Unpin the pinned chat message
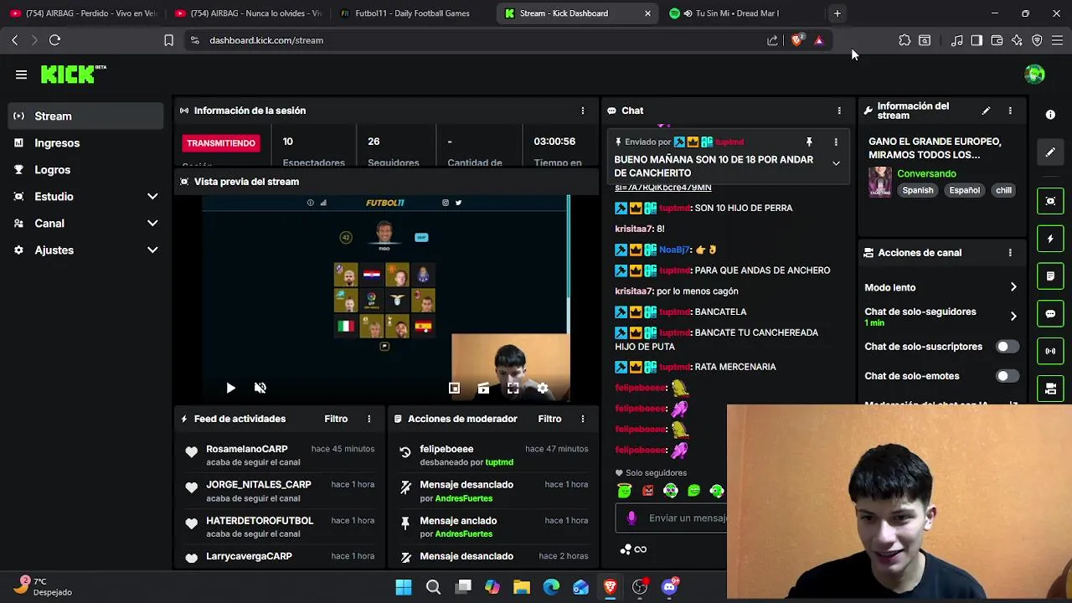This screenshot has height=603, width=1072. pyautogui.click(x=809, y=142)
